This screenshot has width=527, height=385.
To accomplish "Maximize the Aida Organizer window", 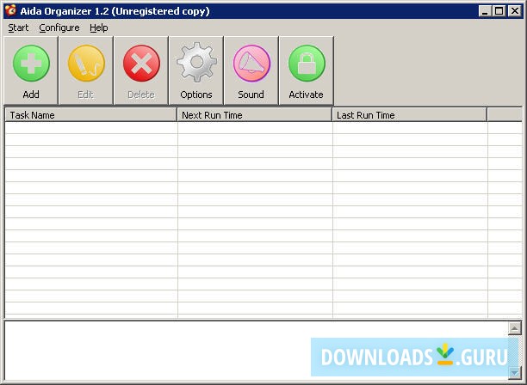I will point(499,11).
